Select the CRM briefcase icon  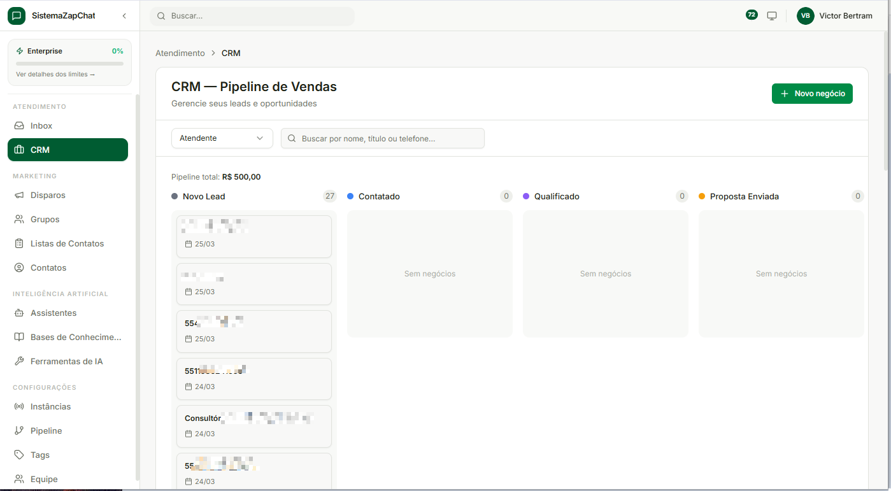18,150
